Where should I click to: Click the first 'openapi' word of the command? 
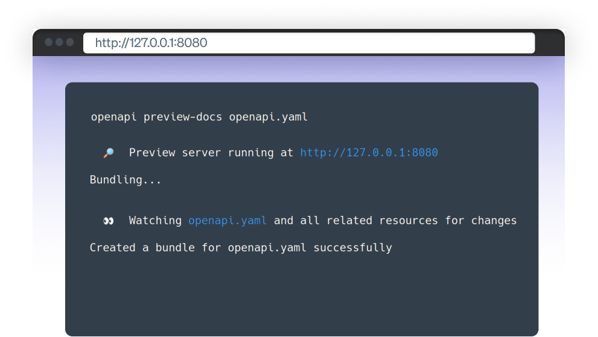point(113,117)
